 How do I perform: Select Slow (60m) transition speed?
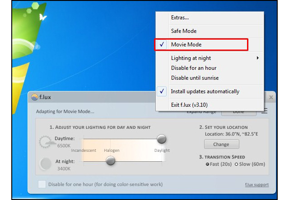coord(250,164)
